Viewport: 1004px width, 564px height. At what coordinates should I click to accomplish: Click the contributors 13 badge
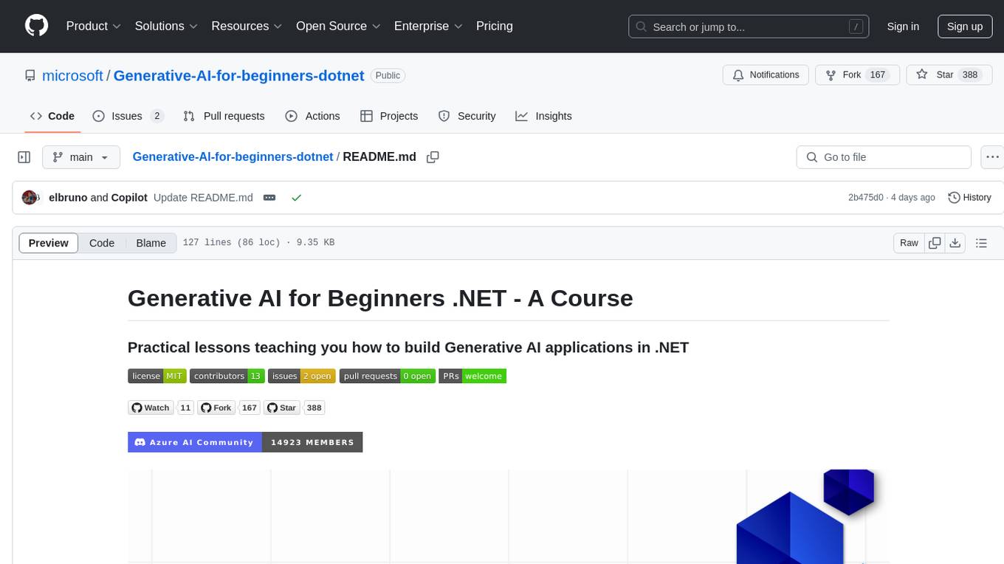227,376
